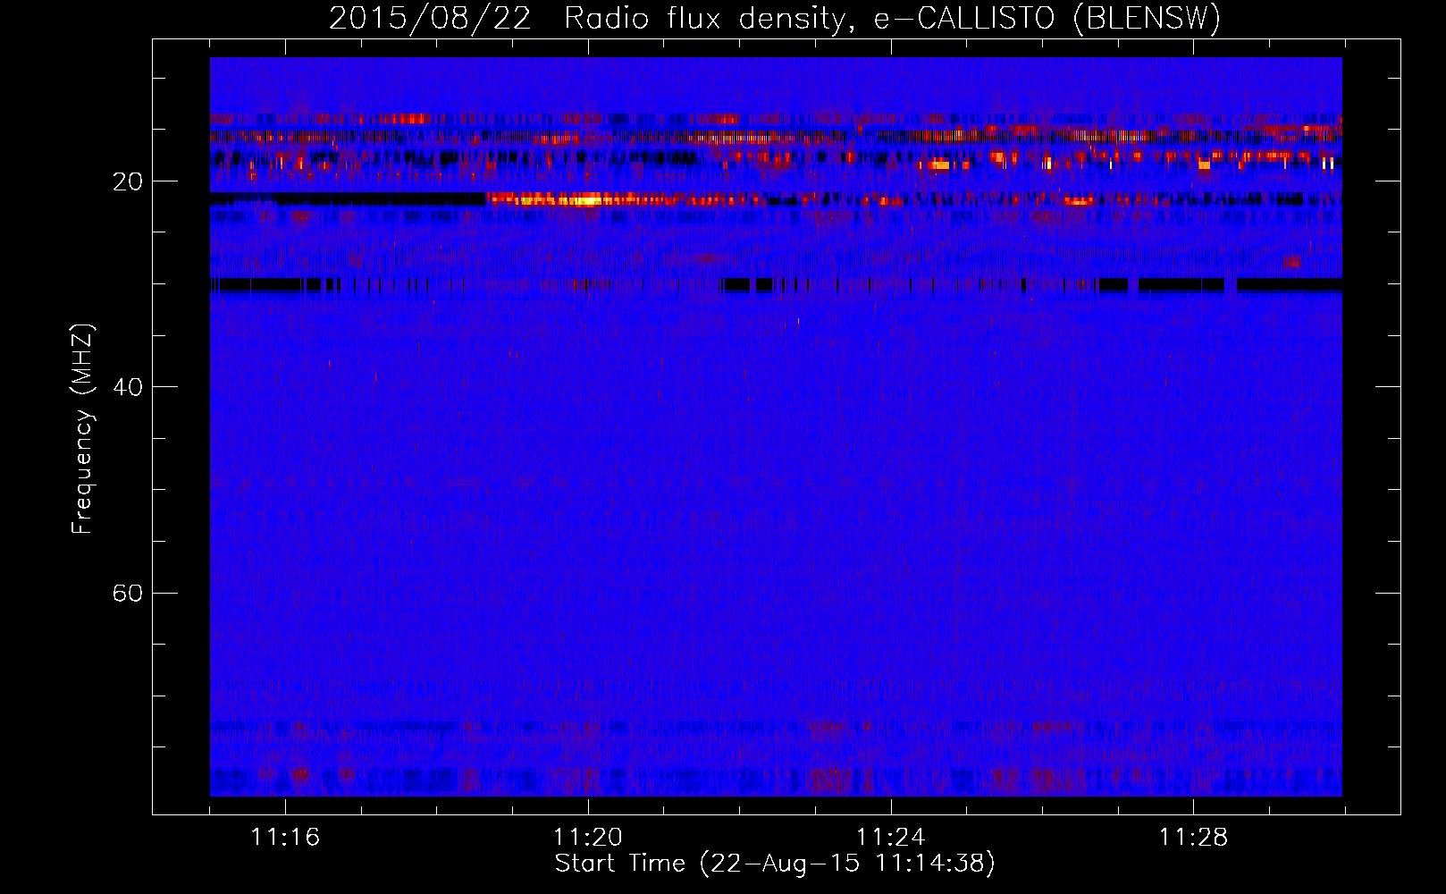Click the 11:28 time tick label
Viewport: 1446px width, 894px height.
[x=1194, y=838]
